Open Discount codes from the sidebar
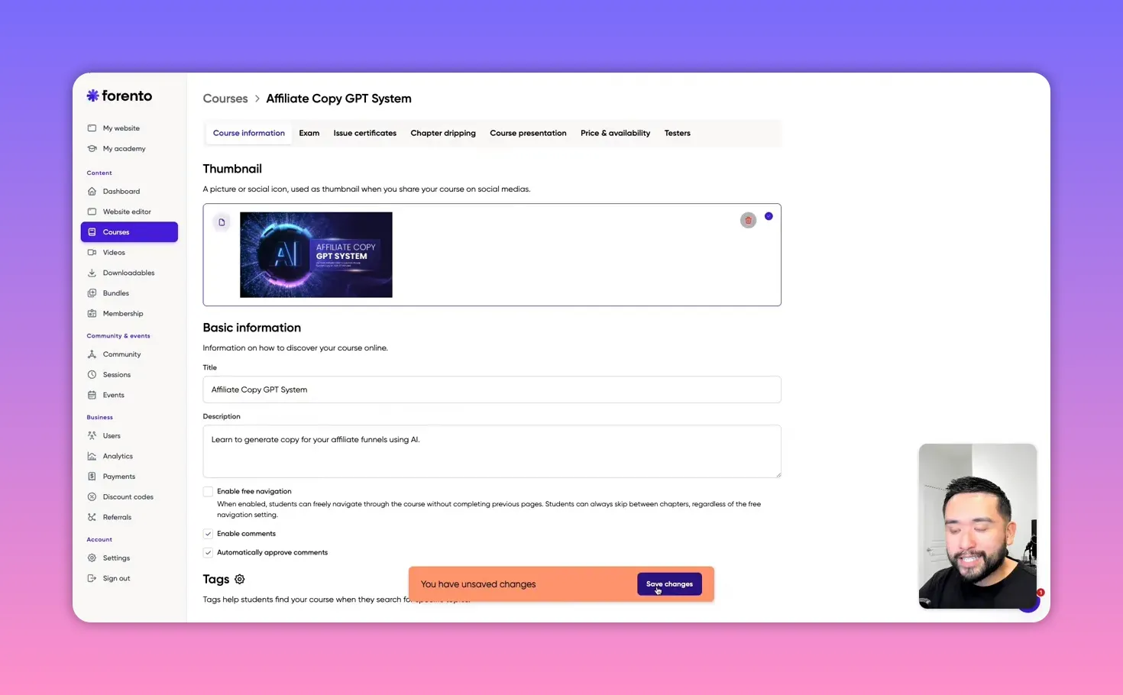 click(128, 496)
